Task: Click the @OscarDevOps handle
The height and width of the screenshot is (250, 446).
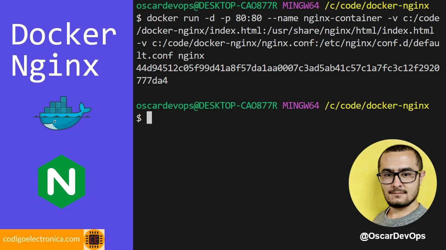Action: click(x=393, y=236)
